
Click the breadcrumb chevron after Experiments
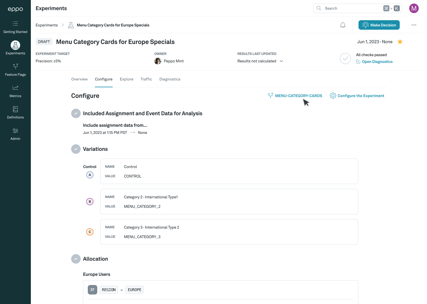[63, 25]
